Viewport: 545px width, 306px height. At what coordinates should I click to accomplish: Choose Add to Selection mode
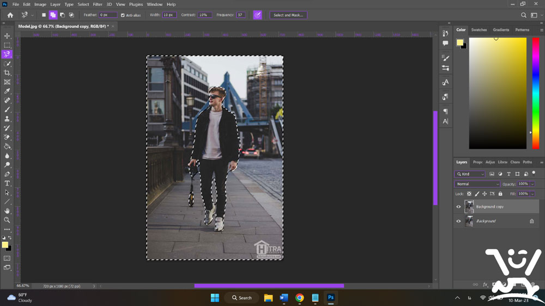[53, 15]
